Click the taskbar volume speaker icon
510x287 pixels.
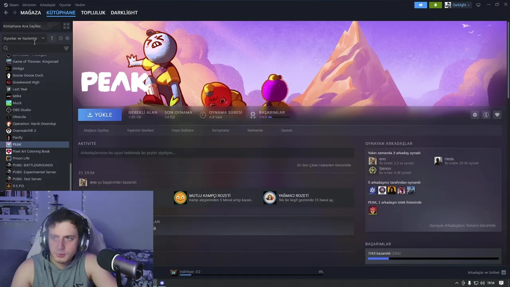(483, 283)
